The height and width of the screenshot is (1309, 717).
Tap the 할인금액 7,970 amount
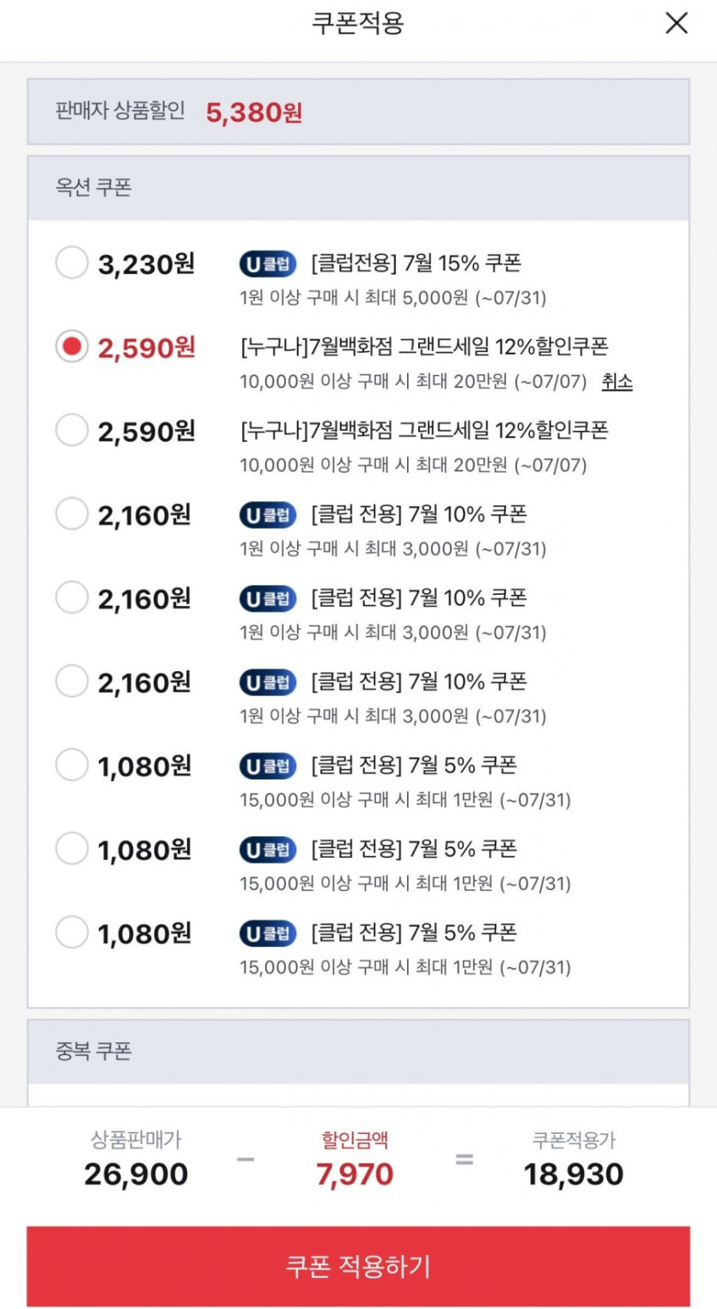[355, 1173]
